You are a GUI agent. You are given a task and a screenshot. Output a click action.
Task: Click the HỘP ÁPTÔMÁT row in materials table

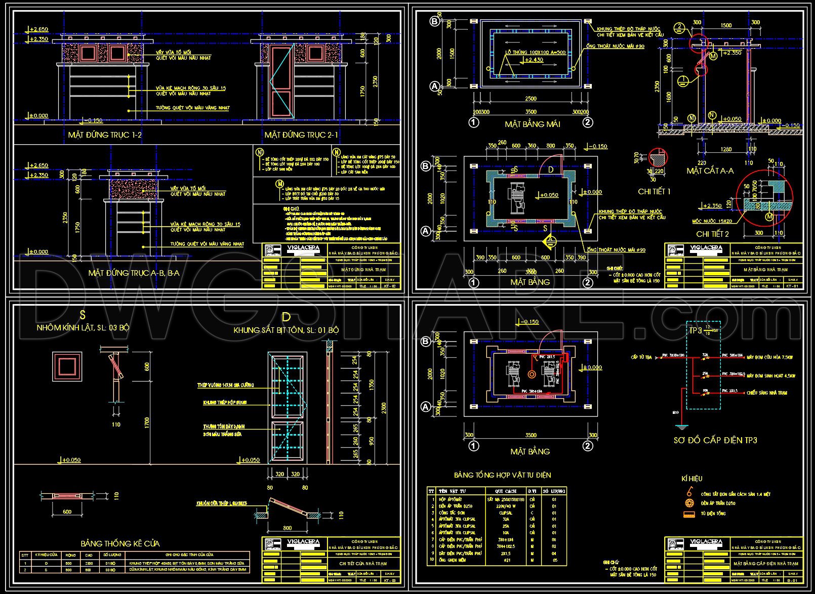[x=497, y=499]
